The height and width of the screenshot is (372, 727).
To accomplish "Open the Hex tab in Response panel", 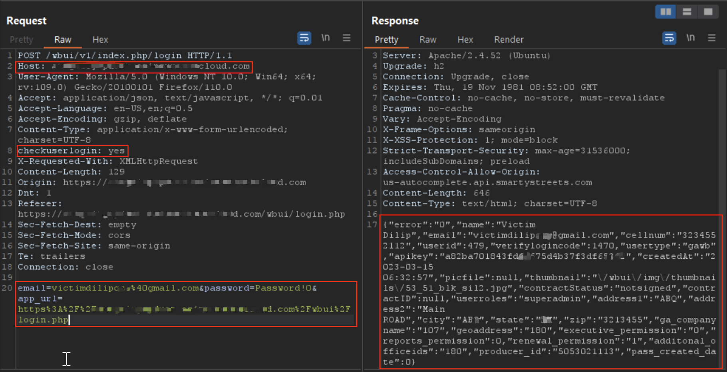I will [465, 40].
